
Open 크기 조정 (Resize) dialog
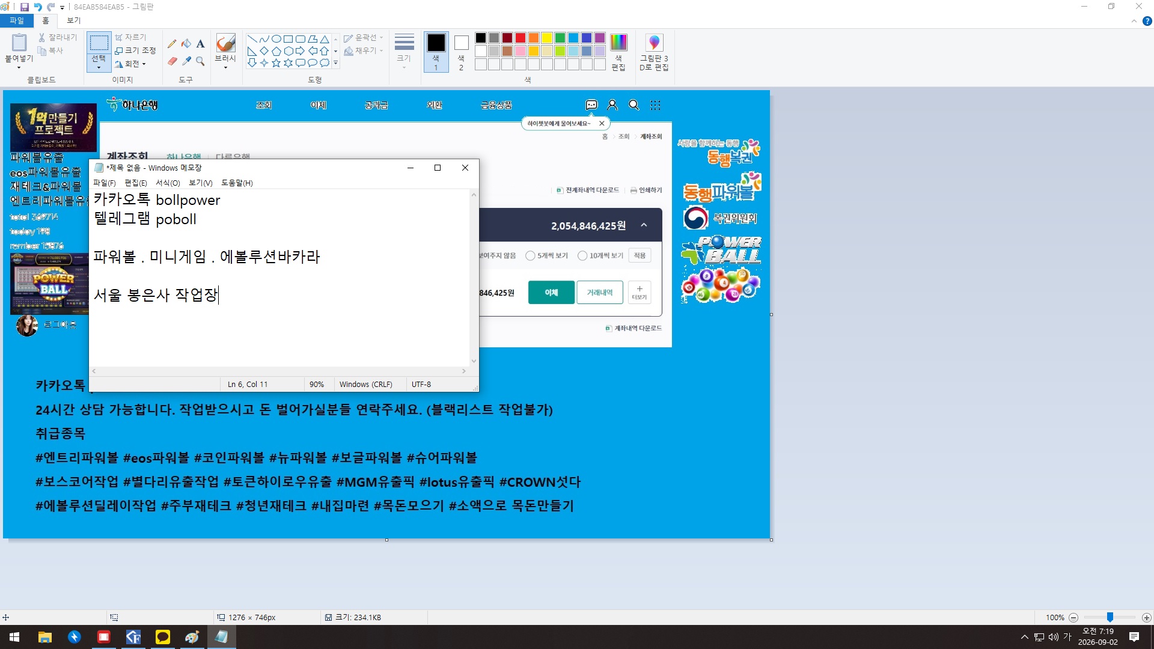click(x=135, y=50)
